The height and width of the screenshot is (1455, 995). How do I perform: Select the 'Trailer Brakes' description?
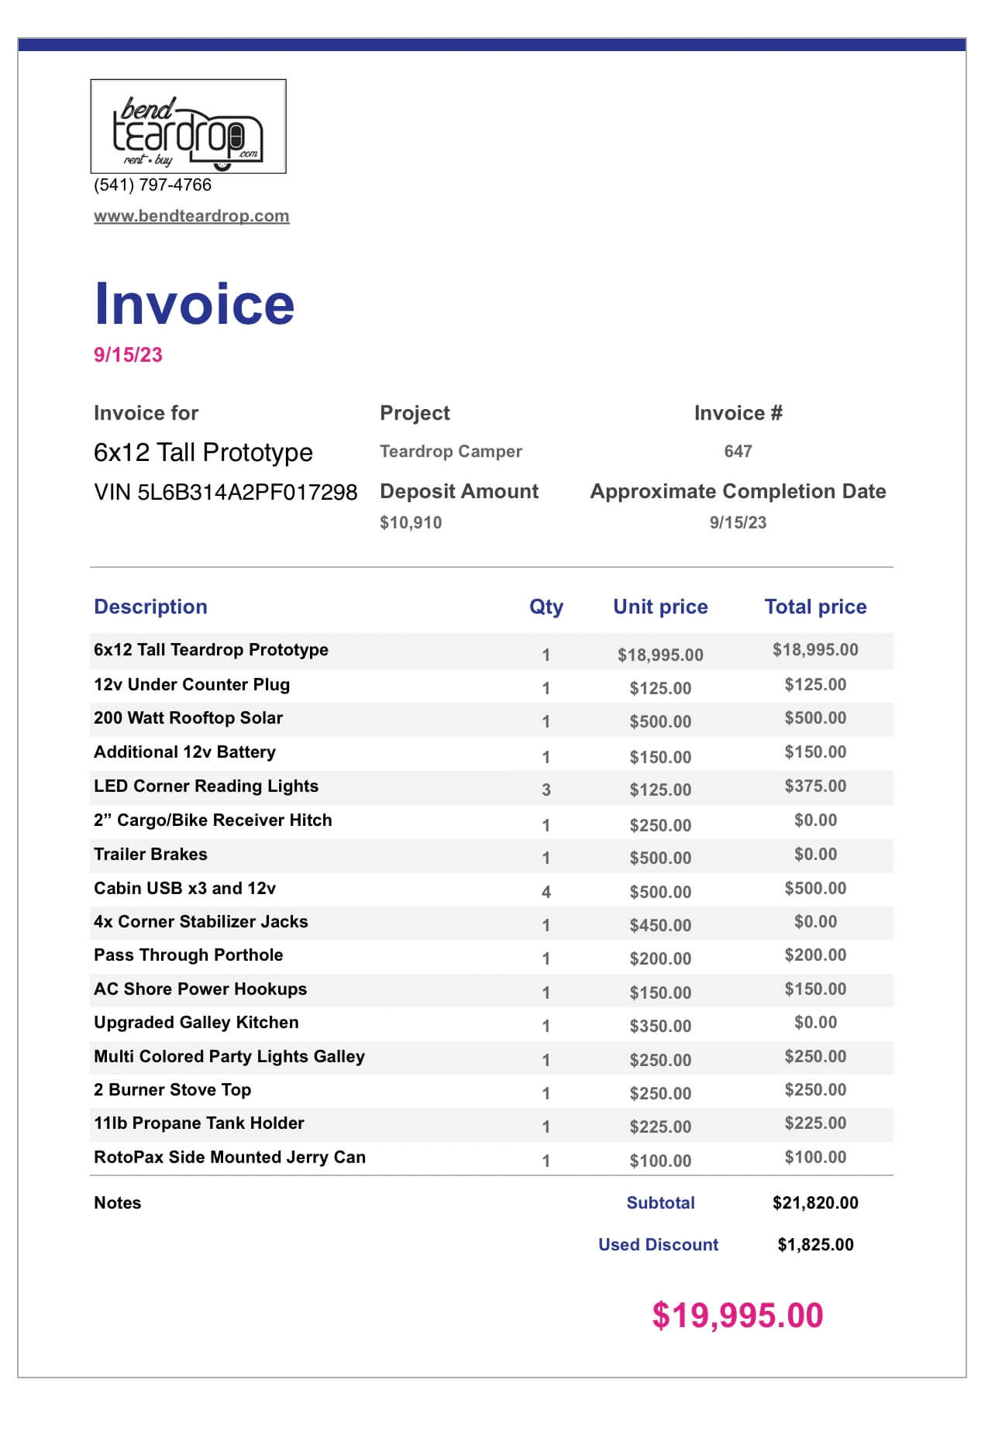pyautogui.click(x=150, y=855)
